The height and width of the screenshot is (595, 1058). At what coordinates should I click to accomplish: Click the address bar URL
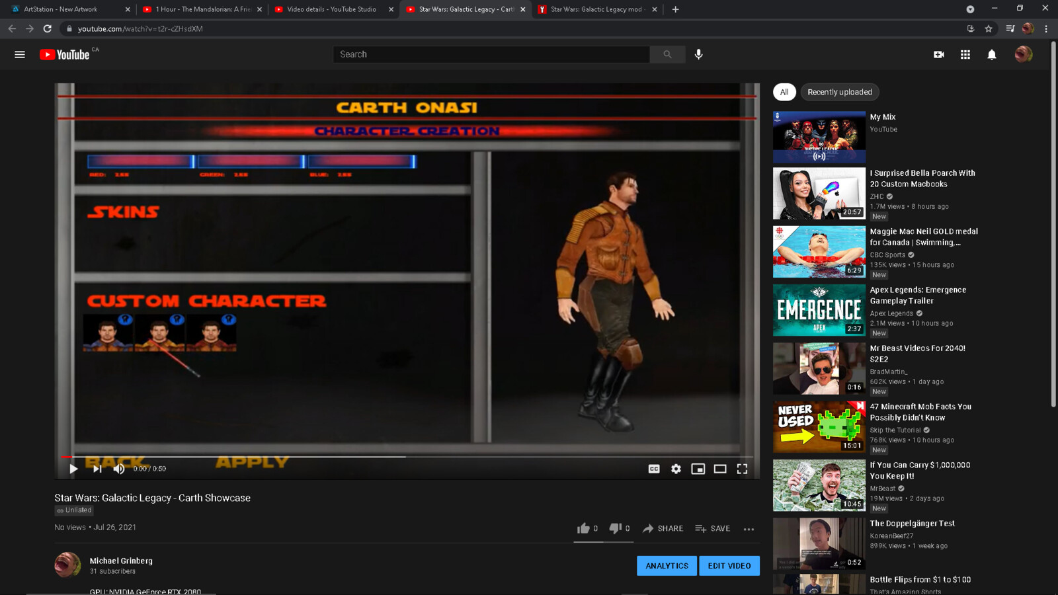pos(140,28)
